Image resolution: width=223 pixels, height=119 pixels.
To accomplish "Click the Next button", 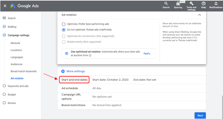I will (x=200, y=115).
